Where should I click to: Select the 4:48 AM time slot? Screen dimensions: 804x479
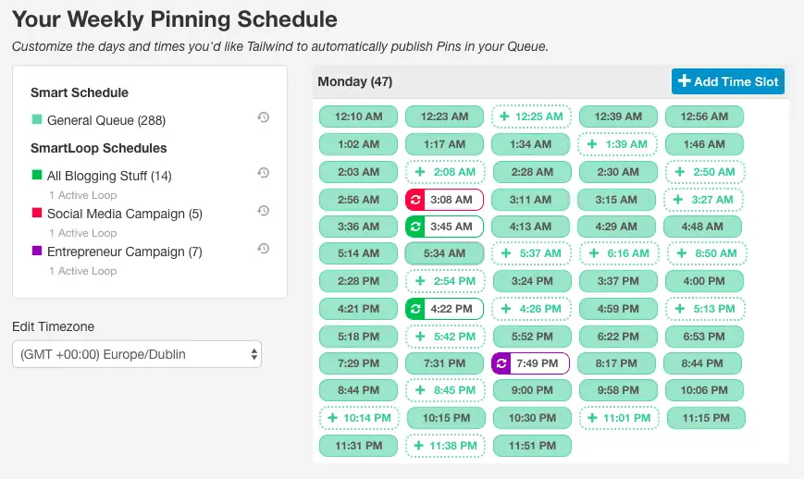(x=702, y=227)
